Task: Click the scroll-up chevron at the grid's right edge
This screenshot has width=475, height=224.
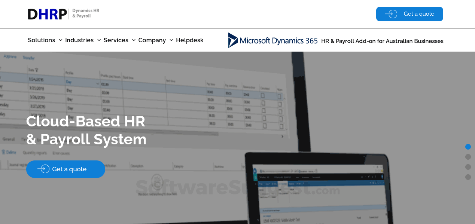Action: click(284, 98)
